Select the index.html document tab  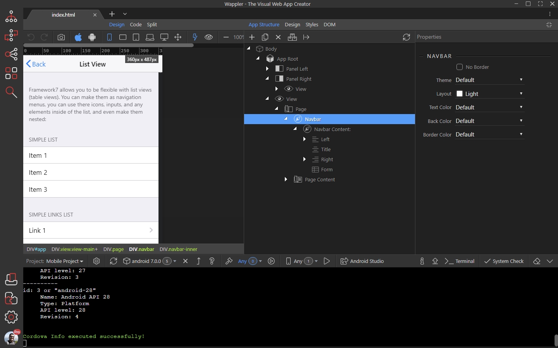click(63, 15)
